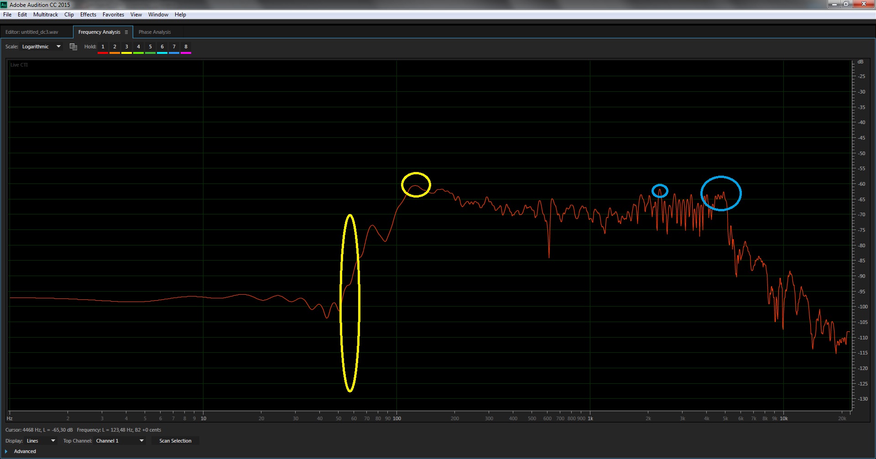Toggle Hold 5 (green) snapshot
The image size is (876, 459).
(x=150, y=47)
